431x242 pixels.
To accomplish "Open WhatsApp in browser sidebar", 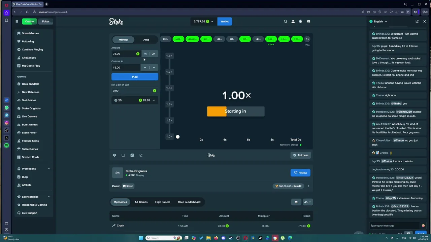I will point(6,108).
